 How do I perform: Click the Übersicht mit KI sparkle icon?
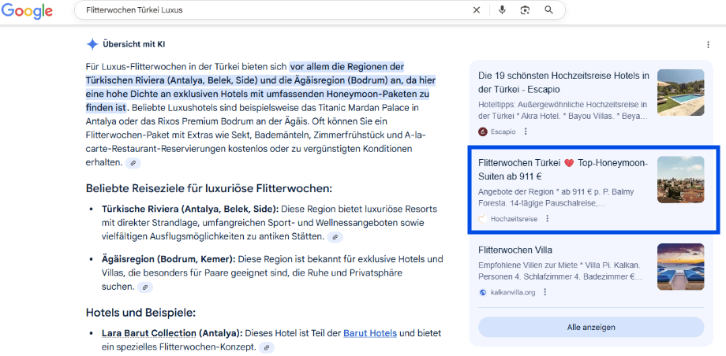(92, 44)
